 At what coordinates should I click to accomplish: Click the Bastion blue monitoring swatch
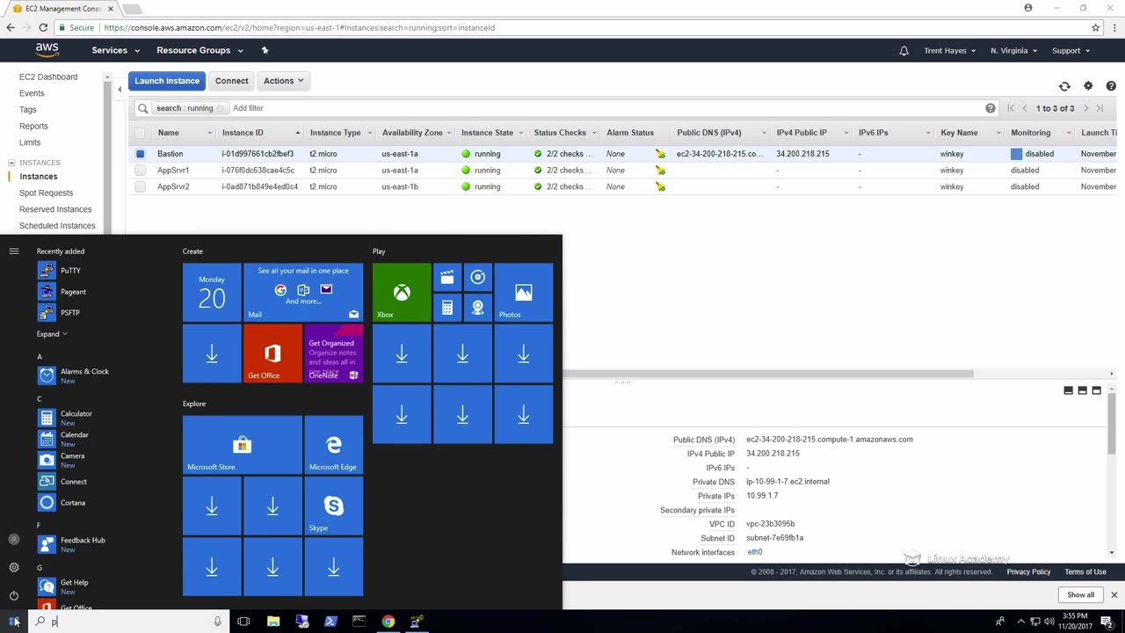[x=1017, y=154]
